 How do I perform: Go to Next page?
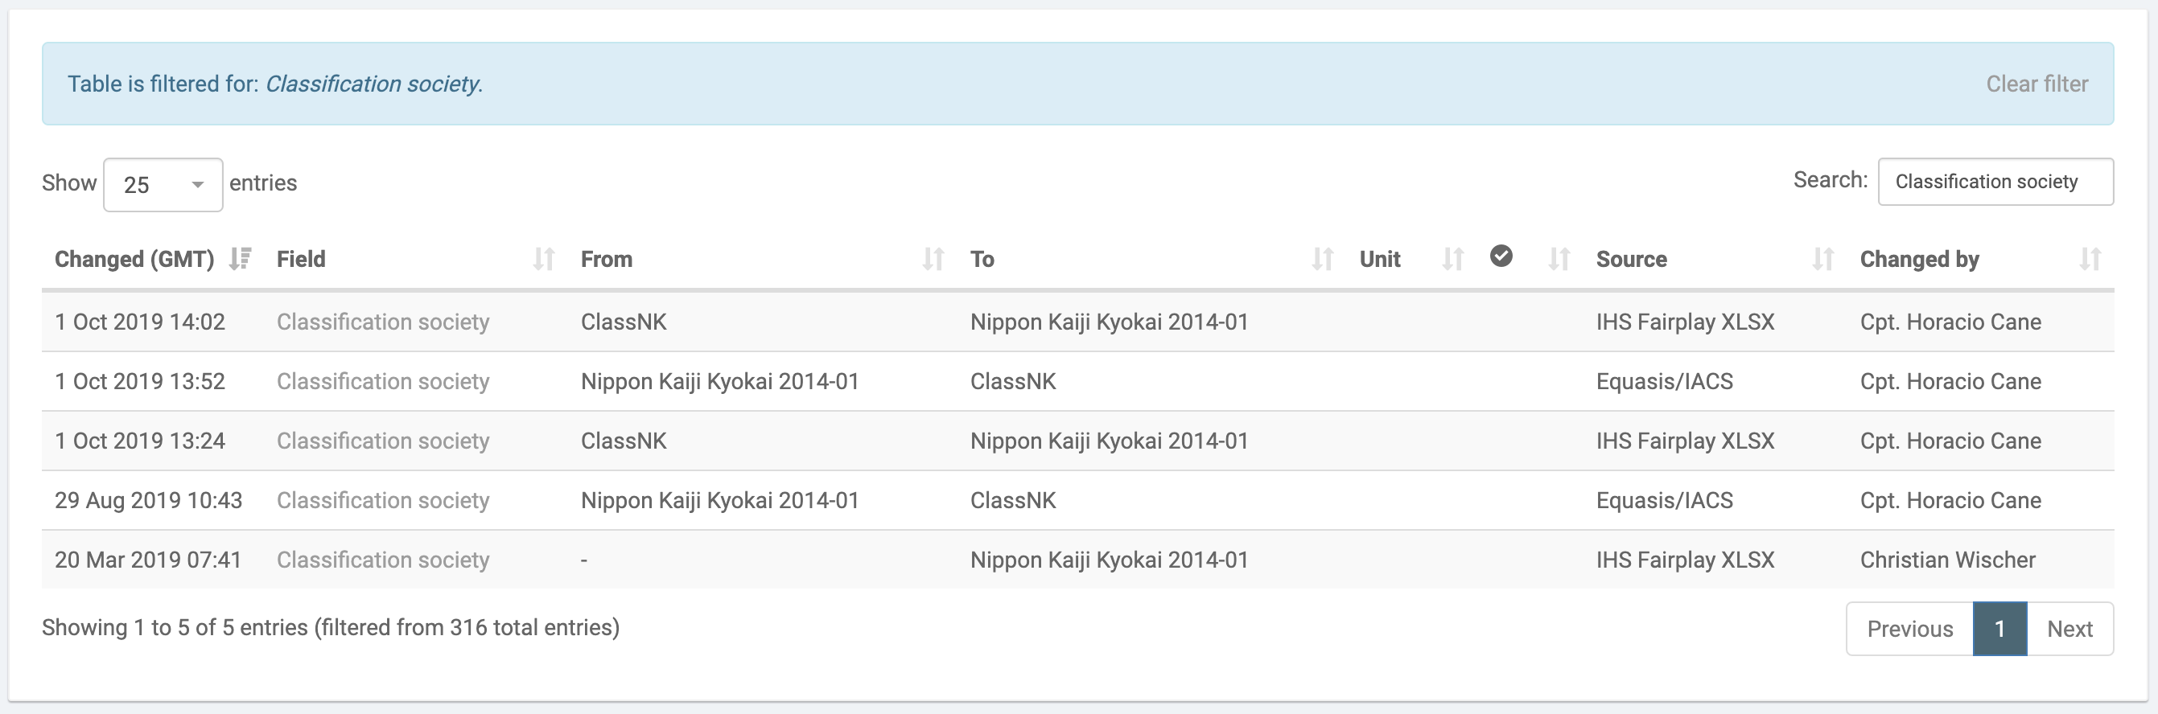(2069, 629)
